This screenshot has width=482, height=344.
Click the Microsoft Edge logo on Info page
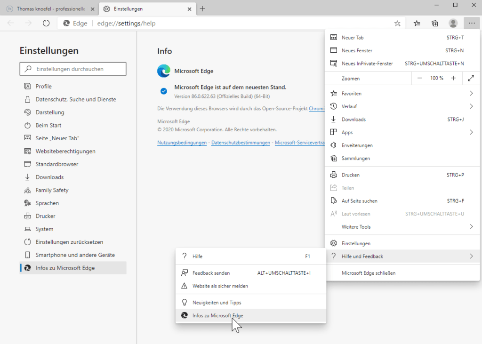tap(164, 71)
